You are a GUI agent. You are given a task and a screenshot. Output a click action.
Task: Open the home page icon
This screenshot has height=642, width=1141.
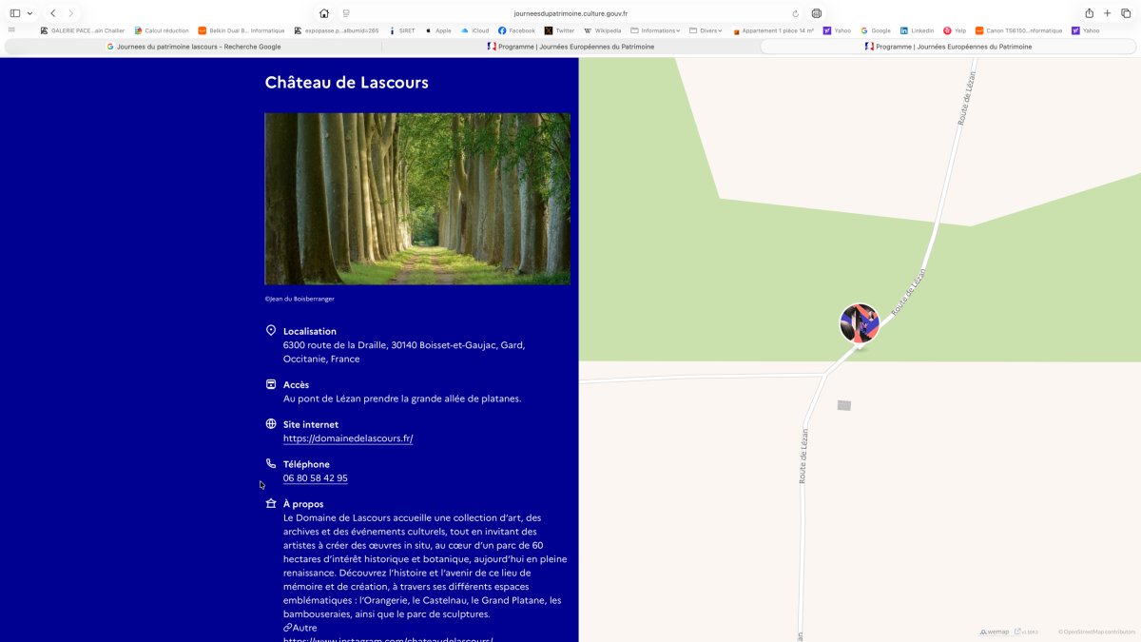(324, 13)
